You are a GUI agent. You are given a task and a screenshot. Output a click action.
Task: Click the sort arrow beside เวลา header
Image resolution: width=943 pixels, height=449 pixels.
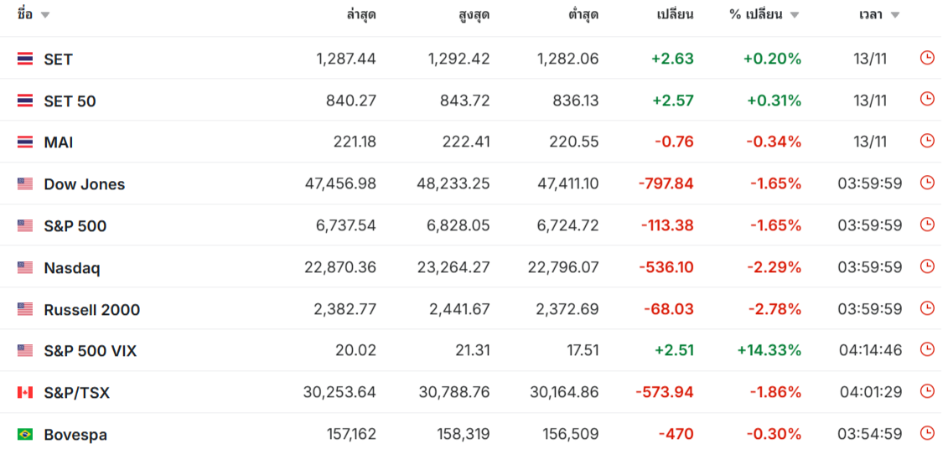[x=895, y=15]
